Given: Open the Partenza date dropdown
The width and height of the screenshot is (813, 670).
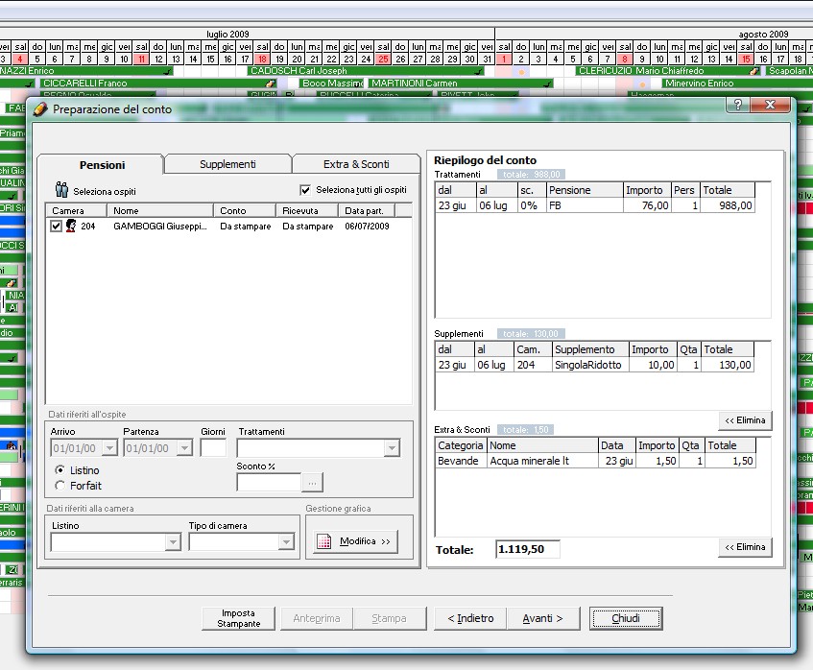Looking at the screenshot, I should (x=184, y=447).
